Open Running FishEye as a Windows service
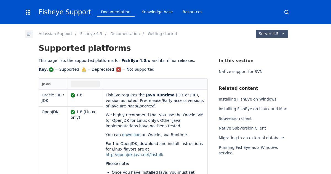Viewport: 331px width, 174px height. (248, 150)
